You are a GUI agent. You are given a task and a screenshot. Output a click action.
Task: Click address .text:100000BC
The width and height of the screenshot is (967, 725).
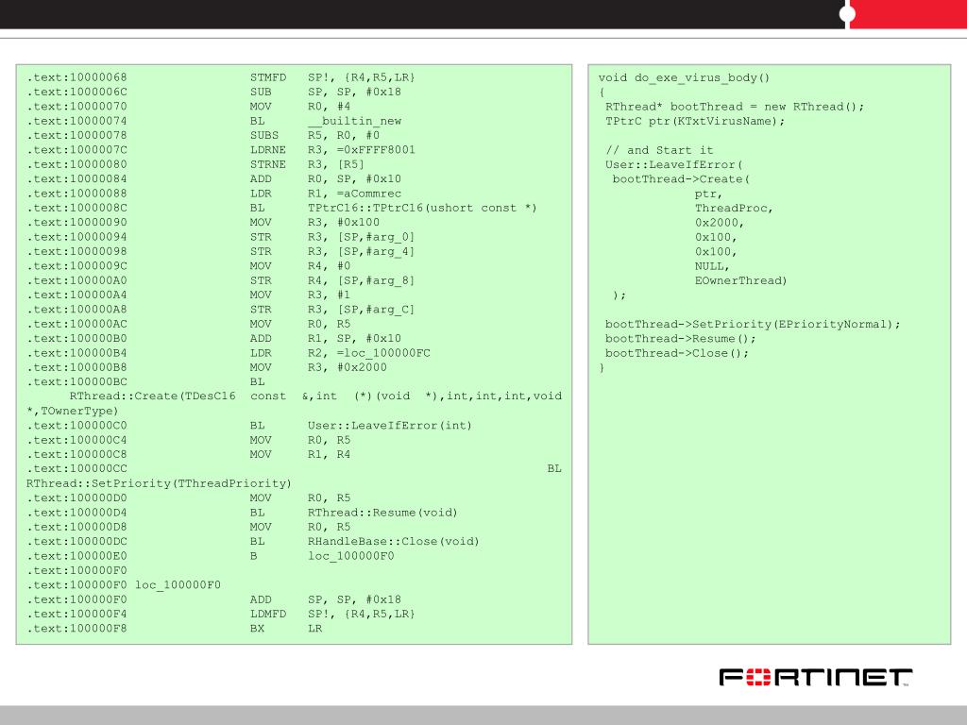click(x=77, y=382)
